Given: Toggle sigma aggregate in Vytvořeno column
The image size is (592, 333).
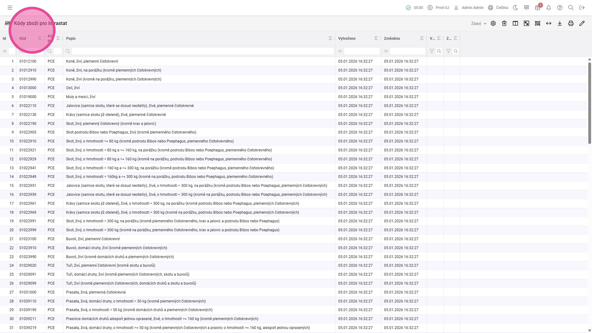Looking at the screenshot, I should pyautogui.click(x=376, y=38).
